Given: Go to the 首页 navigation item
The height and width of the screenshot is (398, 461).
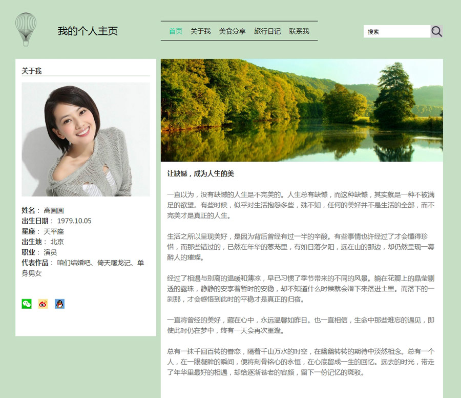Looking at the screenshot, I should coord(176,31).
